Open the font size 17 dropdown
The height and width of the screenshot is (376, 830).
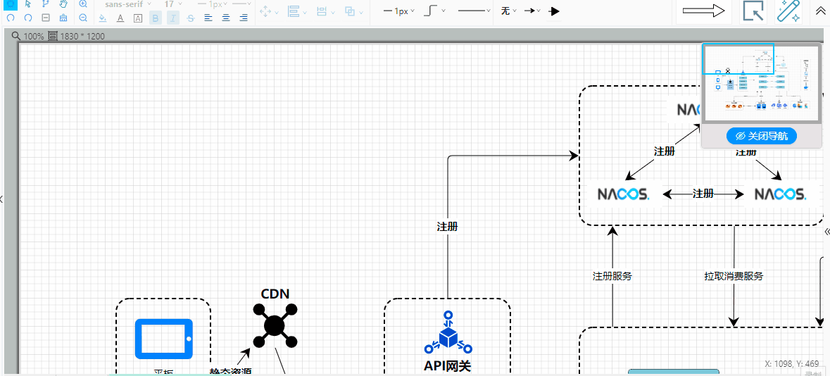pos(174,4)
